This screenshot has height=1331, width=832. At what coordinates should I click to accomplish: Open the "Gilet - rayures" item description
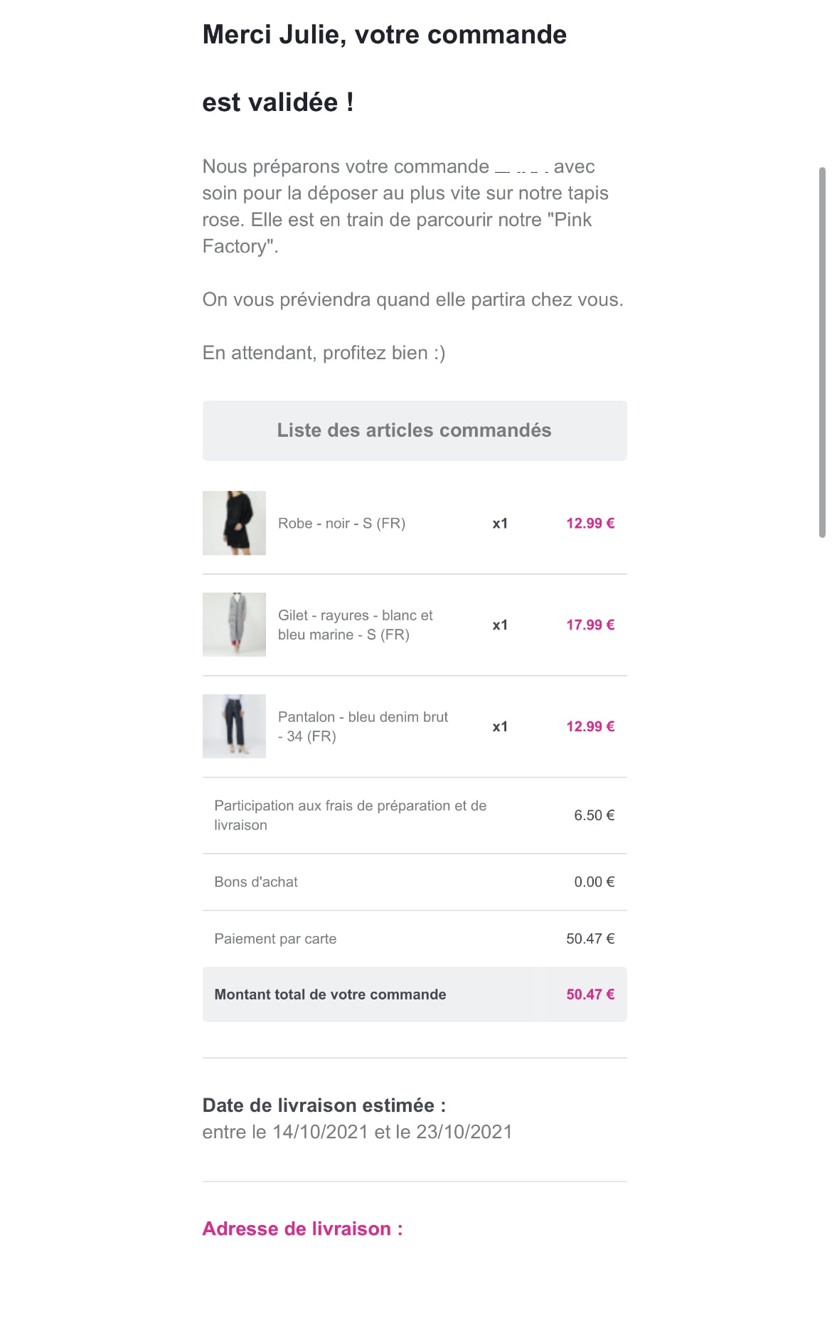[355, 625]
